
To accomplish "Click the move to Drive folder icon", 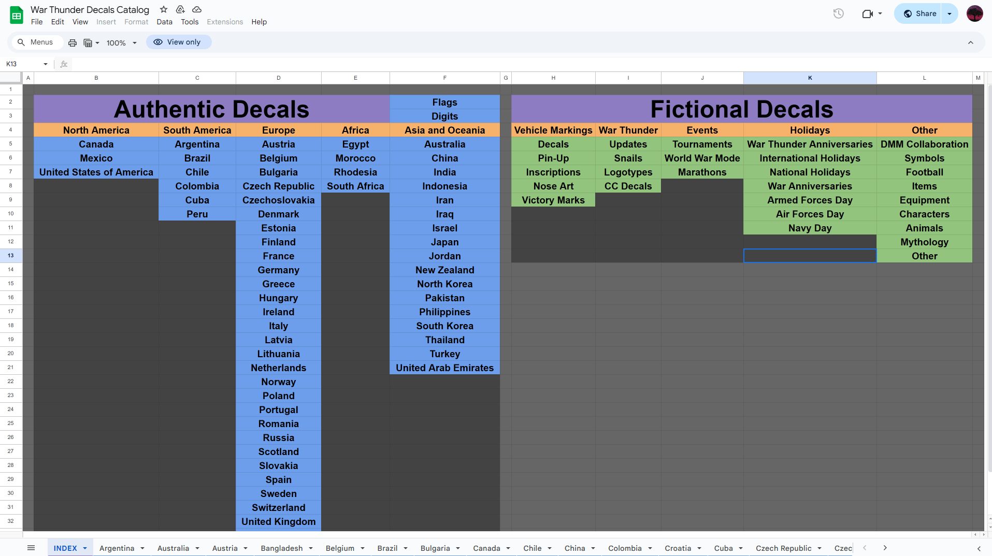I will 180,9.
